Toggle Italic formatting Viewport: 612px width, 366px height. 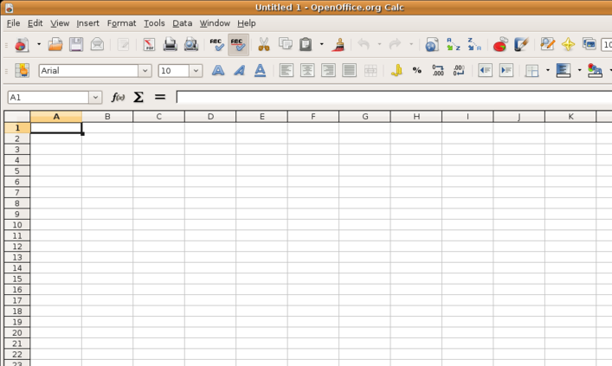click(x=239, y=71)
